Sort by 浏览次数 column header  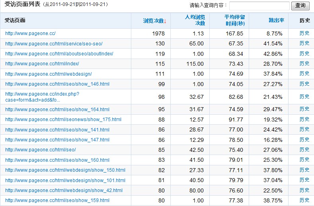click(154, 21)
